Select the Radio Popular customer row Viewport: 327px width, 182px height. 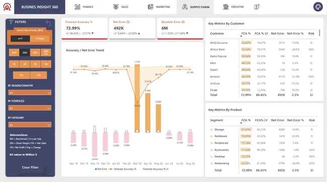[x=264, y=56]
